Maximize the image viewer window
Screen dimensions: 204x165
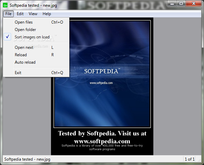tap(181, 4)
